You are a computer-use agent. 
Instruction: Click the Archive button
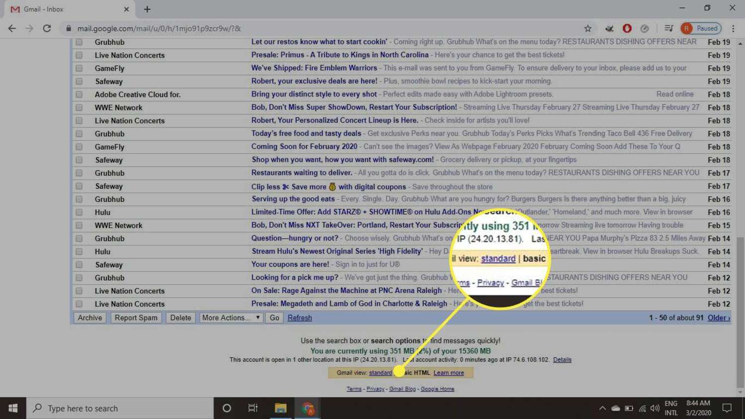pos(90,318)
